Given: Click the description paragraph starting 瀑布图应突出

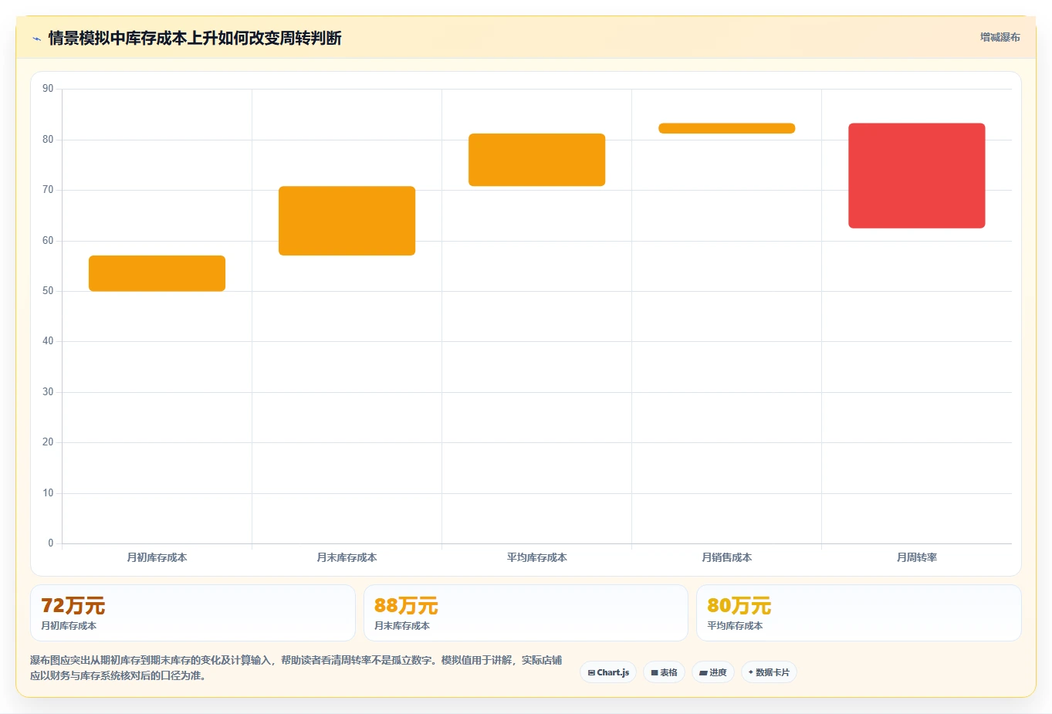Looking at the screenshot, I should 296,668.
